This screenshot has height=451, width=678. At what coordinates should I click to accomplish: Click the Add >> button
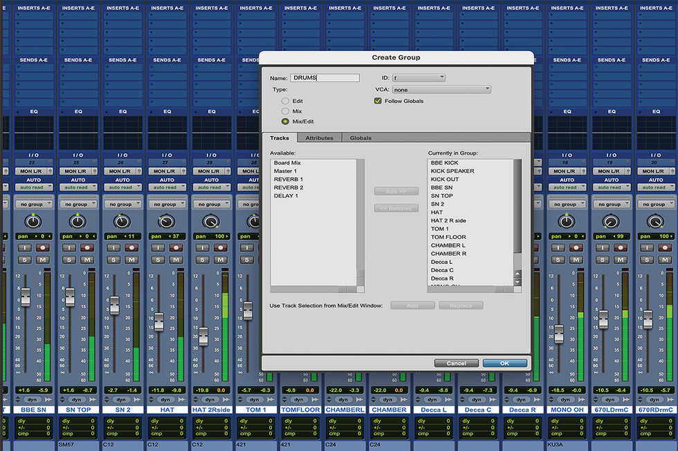(x=396, y=191)
